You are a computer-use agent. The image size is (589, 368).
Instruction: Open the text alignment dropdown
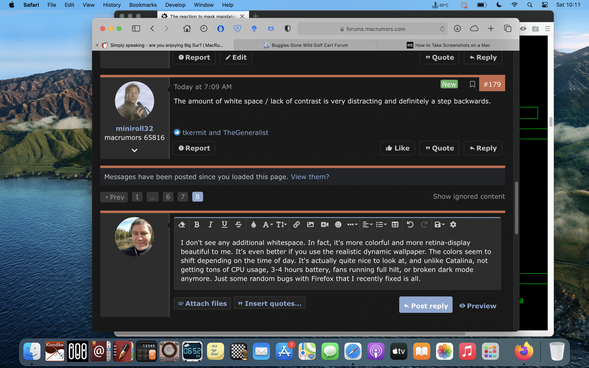(x=368, y=225)
